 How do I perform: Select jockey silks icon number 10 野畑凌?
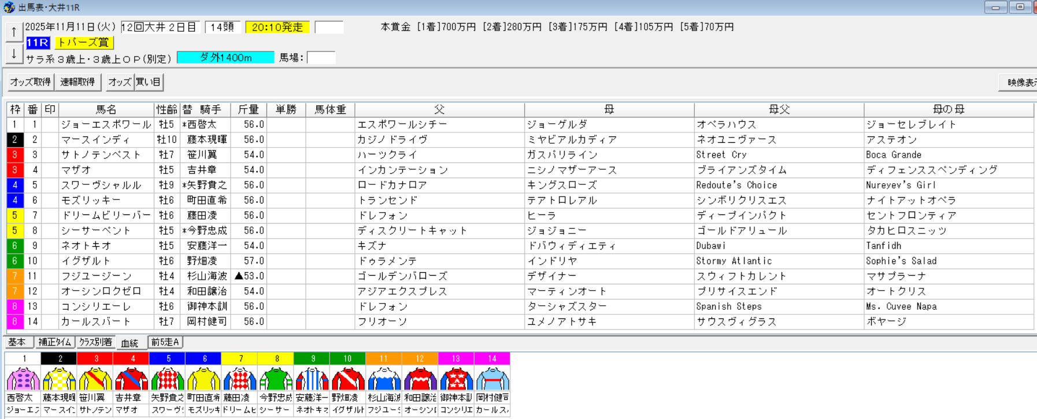click(x=347, y=379)
